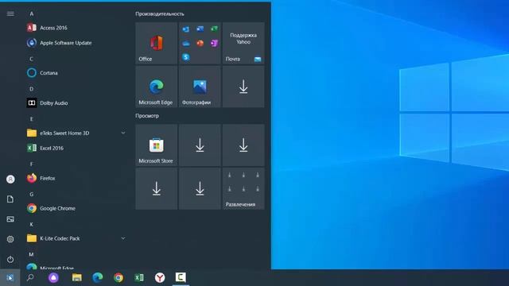Jump to the letter A index header

coord(32,14)
